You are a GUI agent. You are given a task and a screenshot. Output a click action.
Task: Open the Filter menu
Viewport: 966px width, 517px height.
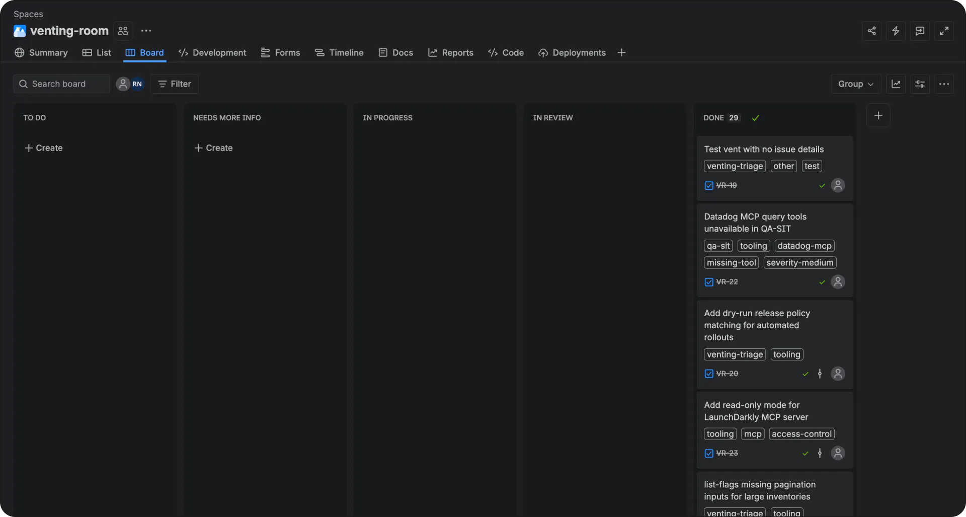pos(175,84)
